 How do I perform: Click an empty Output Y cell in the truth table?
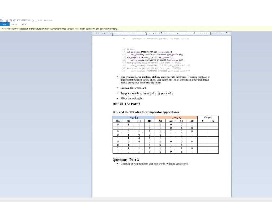(203, 124)
